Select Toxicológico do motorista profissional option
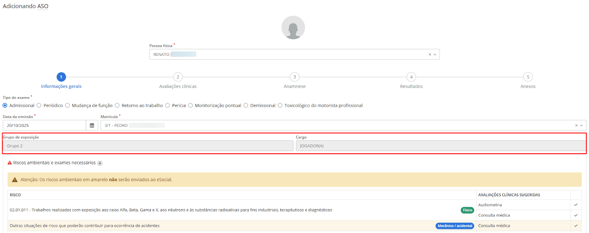The height and width of the screenshot is (233, 589). coord(280,105)
